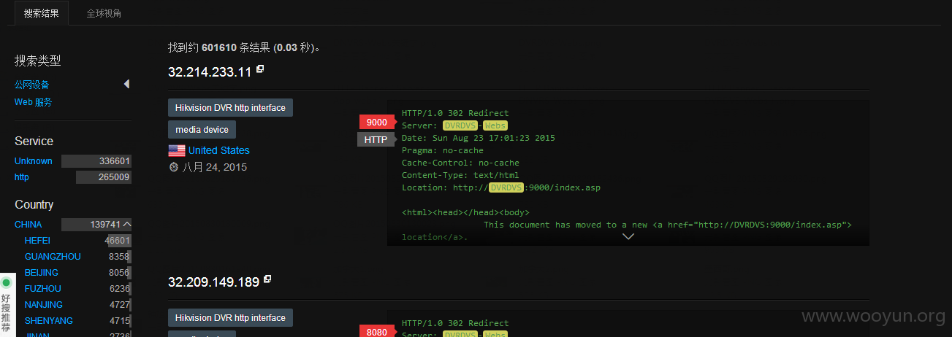952x337 pixels.
Task: Collapse the CHINA city list chevron
Action: click(x=127, y=224)
